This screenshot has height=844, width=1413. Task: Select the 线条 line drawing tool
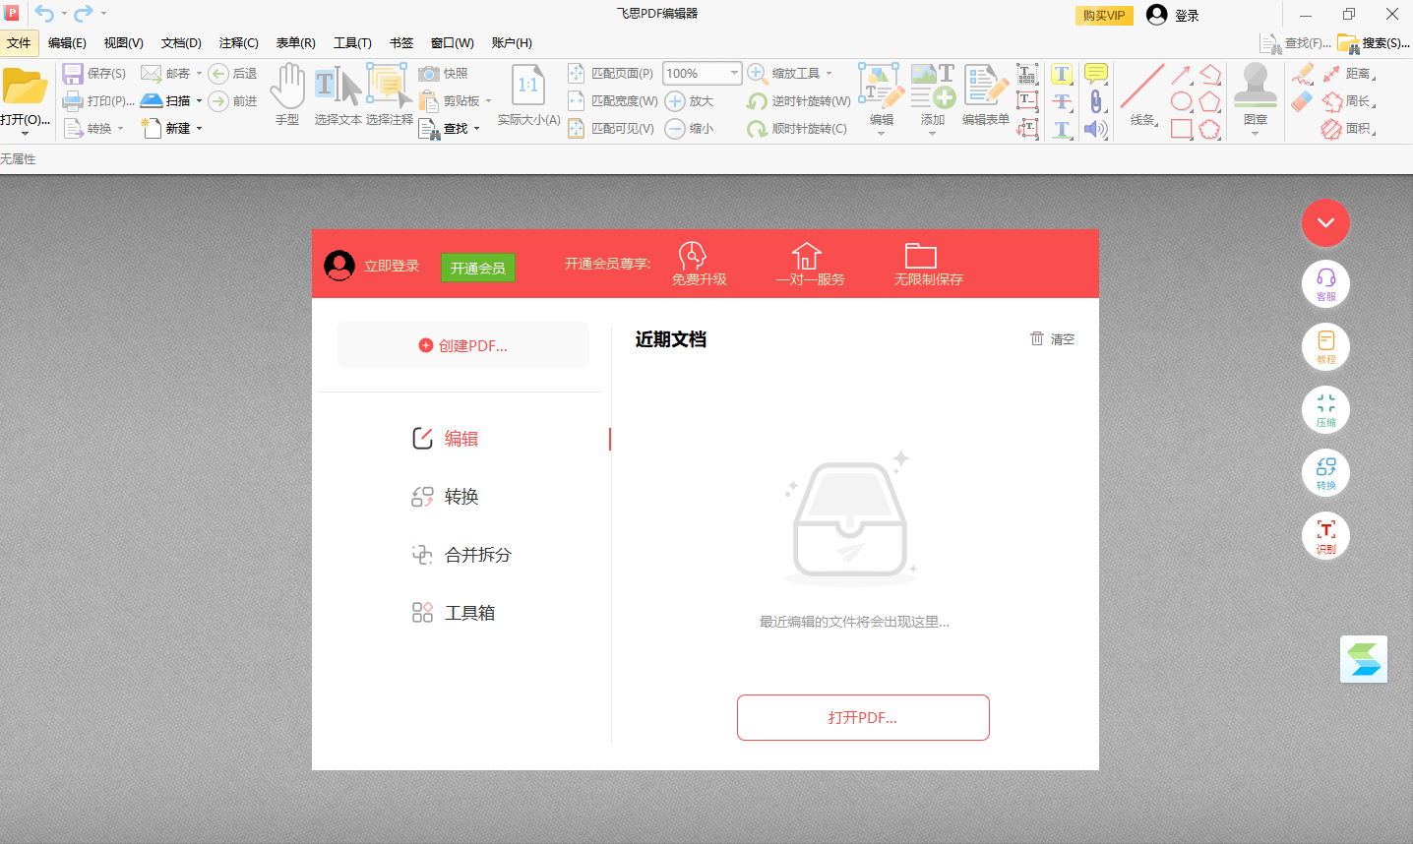coord(1141,93)
